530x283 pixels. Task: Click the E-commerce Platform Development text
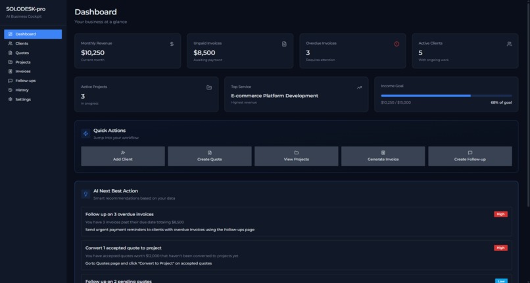pos(274,96)
